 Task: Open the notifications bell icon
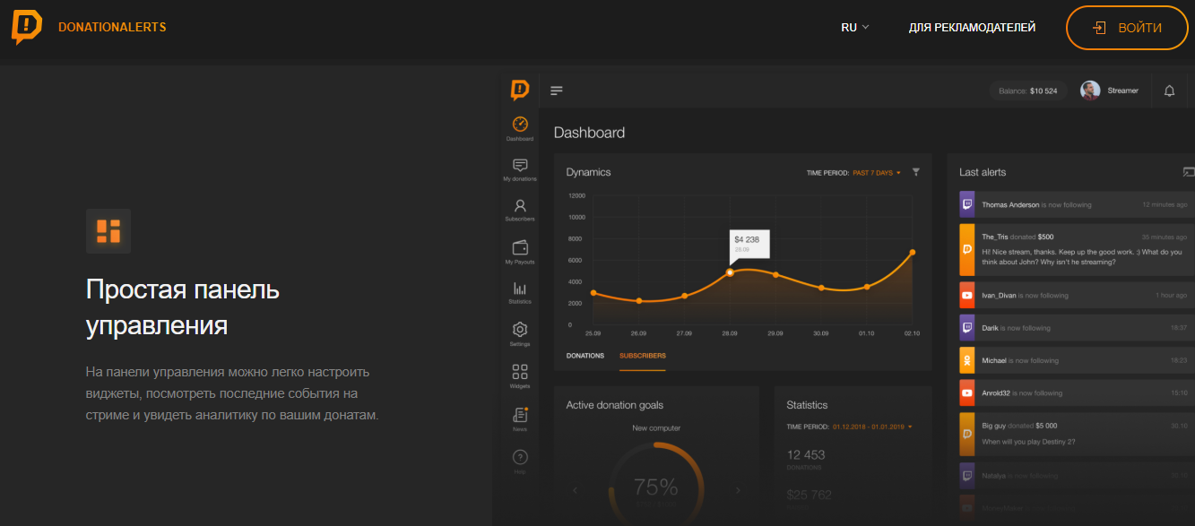pyautogui.click(x=1169, y=91)
